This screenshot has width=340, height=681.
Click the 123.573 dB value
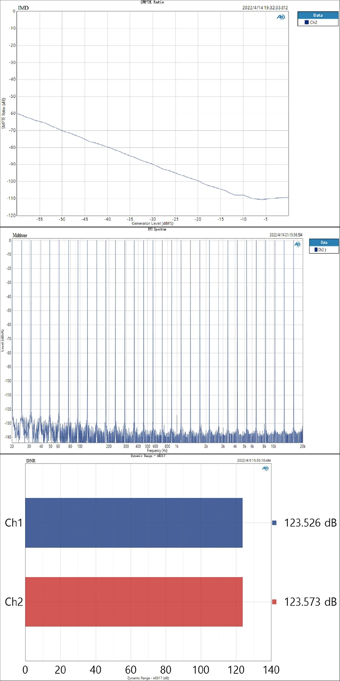pyautogui.click(x=310, y=602)
